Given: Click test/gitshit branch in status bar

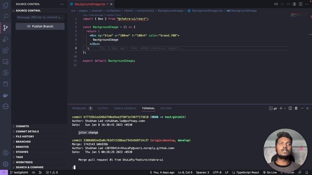Looking at the screenshot, I should tap(19, 173).
